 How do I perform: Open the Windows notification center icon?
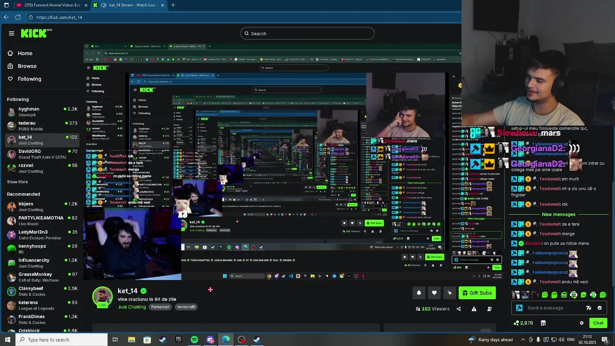click(605, 340)
